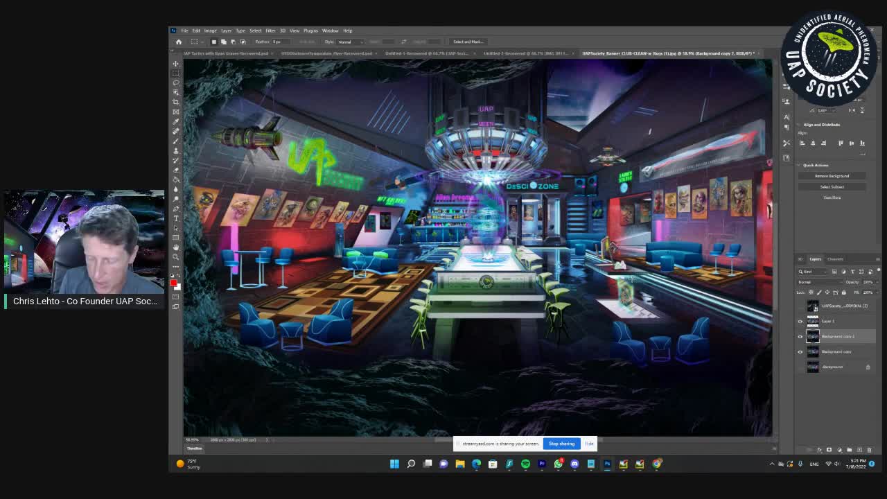Select the New Selection mode button
887x499 pixels.
(213, 42)
